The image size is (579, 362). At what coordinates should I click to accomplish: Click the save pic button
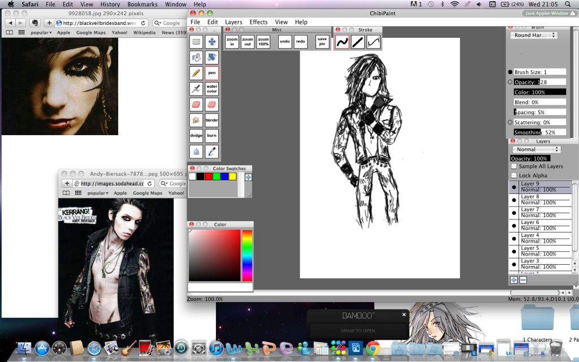pos(322,42)
